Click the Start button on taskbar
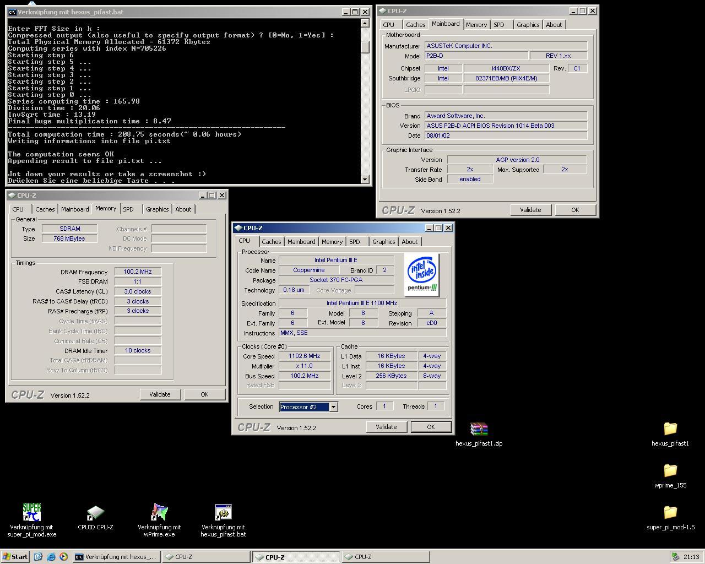Screen dimensions: 705x564 point(15,557)
